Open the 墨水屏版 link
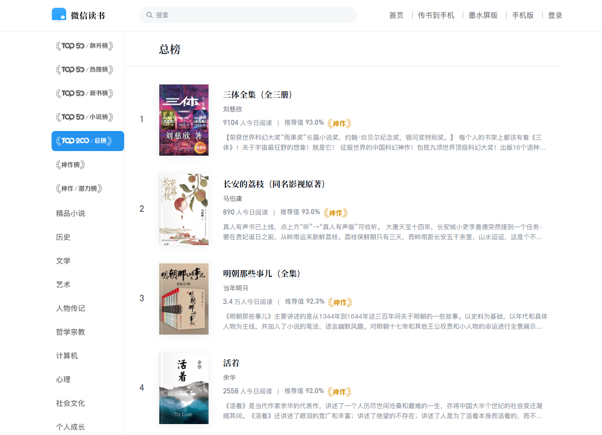The image size is (602, 435). [483, 16]
